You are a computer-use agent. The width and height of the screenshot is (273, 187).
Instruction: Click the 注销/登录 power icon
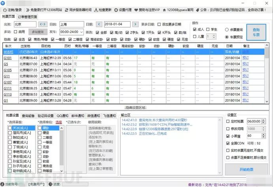pos(5,10)
